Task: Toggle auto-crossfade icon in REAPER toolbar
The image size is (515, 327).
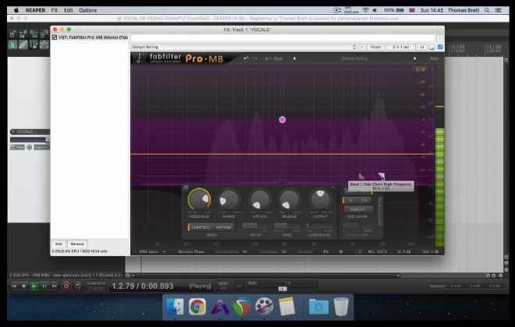Action: click(x=12, y=44)
